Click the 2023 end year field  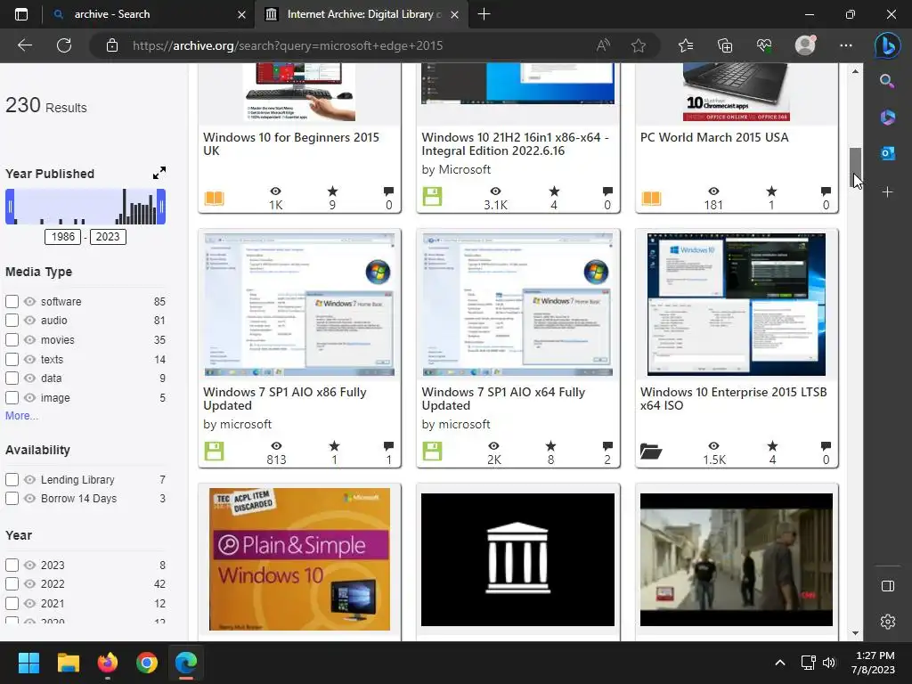point(108,237)
